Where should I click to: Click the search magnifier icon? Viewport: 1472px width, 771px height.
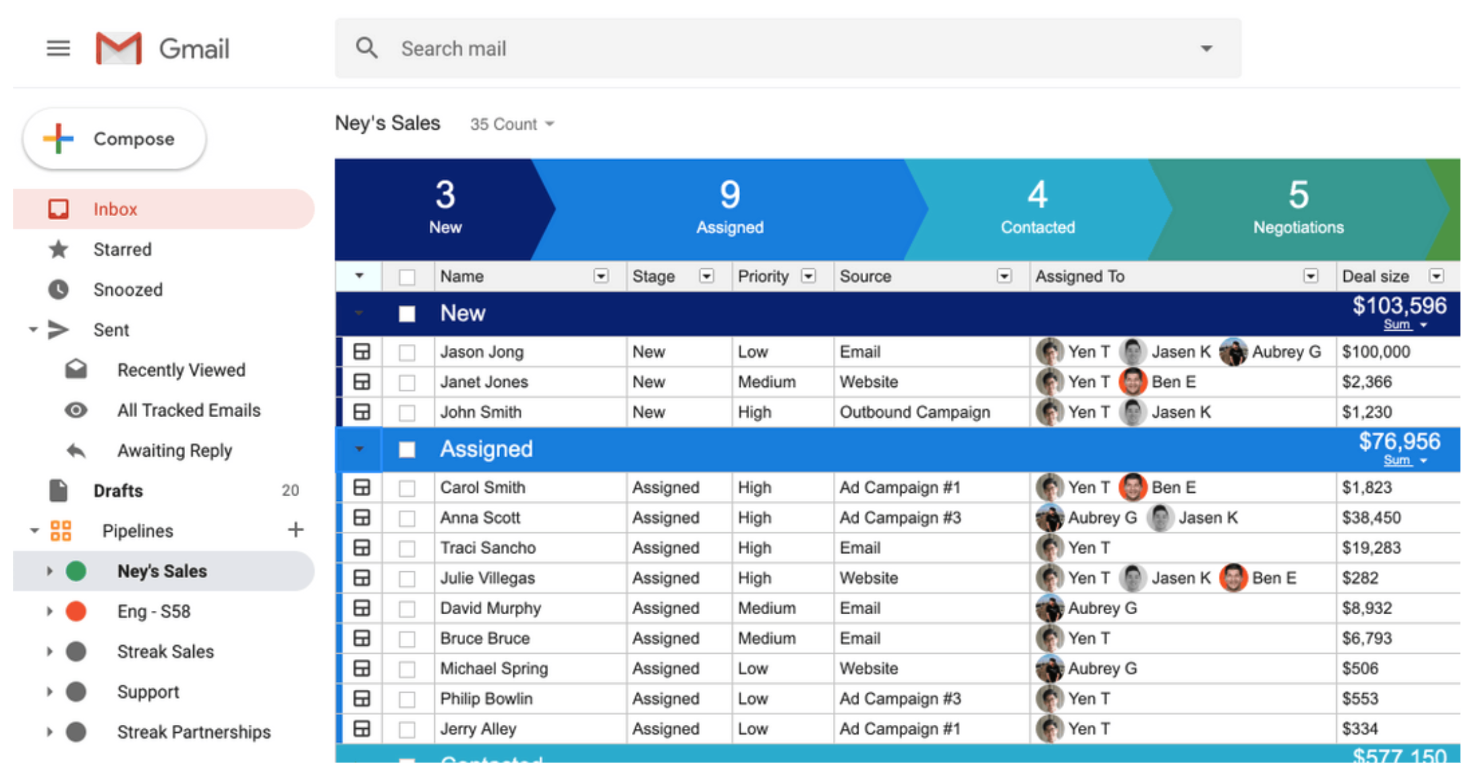point(366,48)
